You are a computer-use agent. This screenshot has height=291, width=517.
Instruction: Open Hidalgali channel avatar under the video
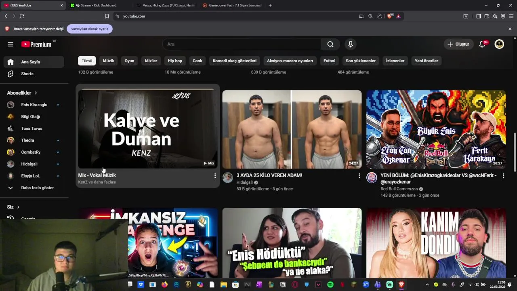228,178
